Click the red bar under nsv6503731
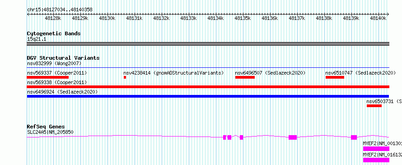 [374, 106]
